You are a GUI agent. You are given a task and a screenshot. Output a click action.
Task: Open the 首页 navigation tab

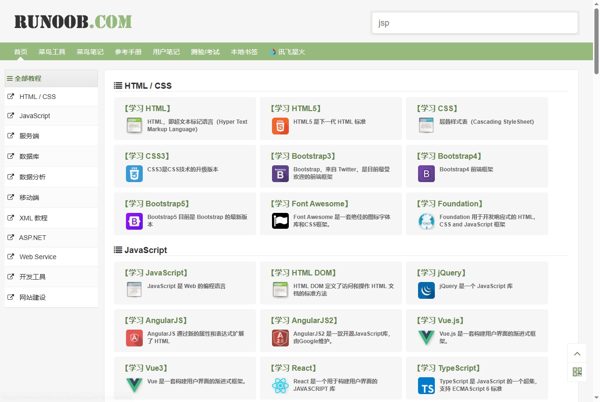tap(21, 52)
